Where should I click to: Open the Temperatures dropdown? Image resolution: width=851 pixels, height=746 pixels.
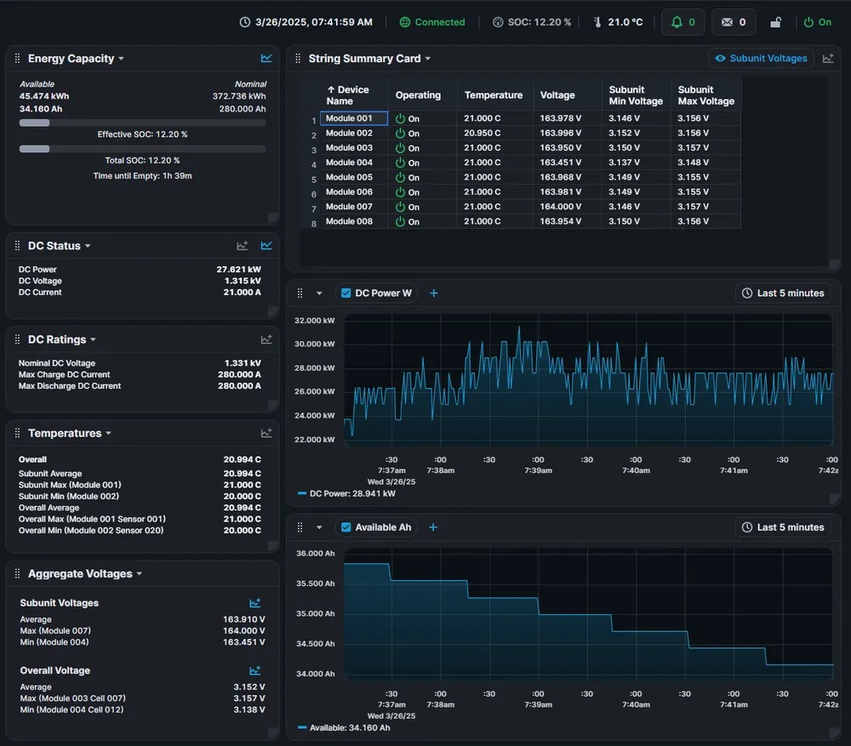click(109, 434)
